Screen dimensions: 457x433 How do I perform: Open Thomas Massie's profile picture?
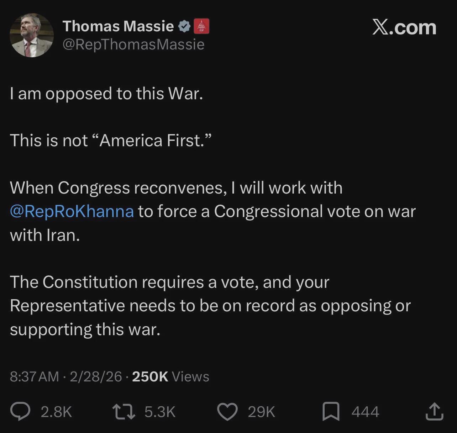click(32, 35)
